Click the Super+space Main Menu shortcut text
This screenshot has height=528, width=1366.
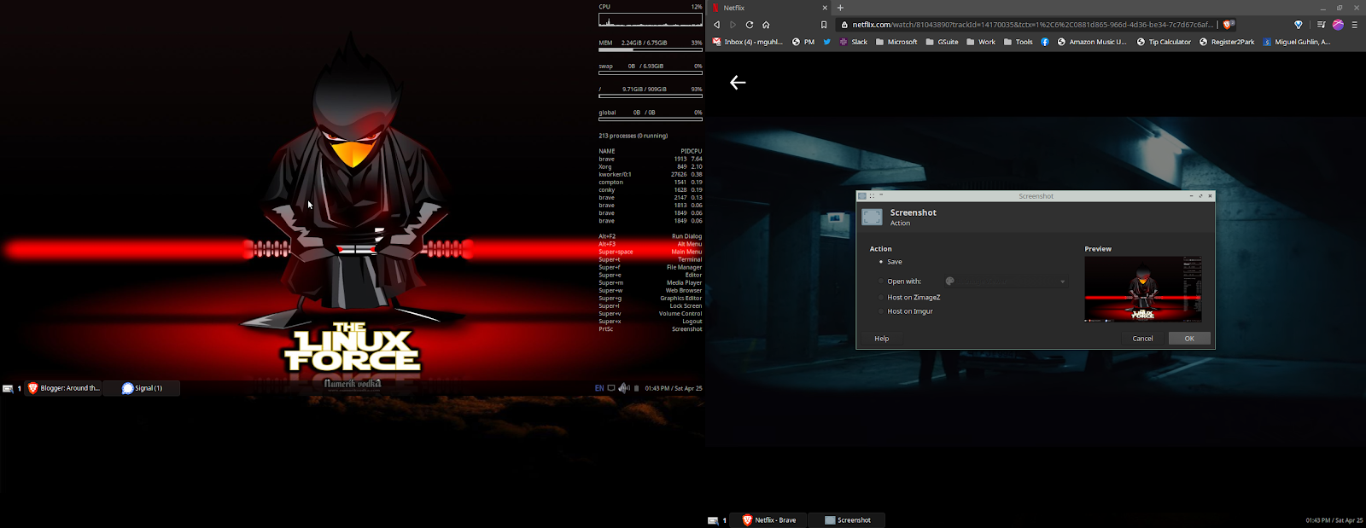(650, 252)
